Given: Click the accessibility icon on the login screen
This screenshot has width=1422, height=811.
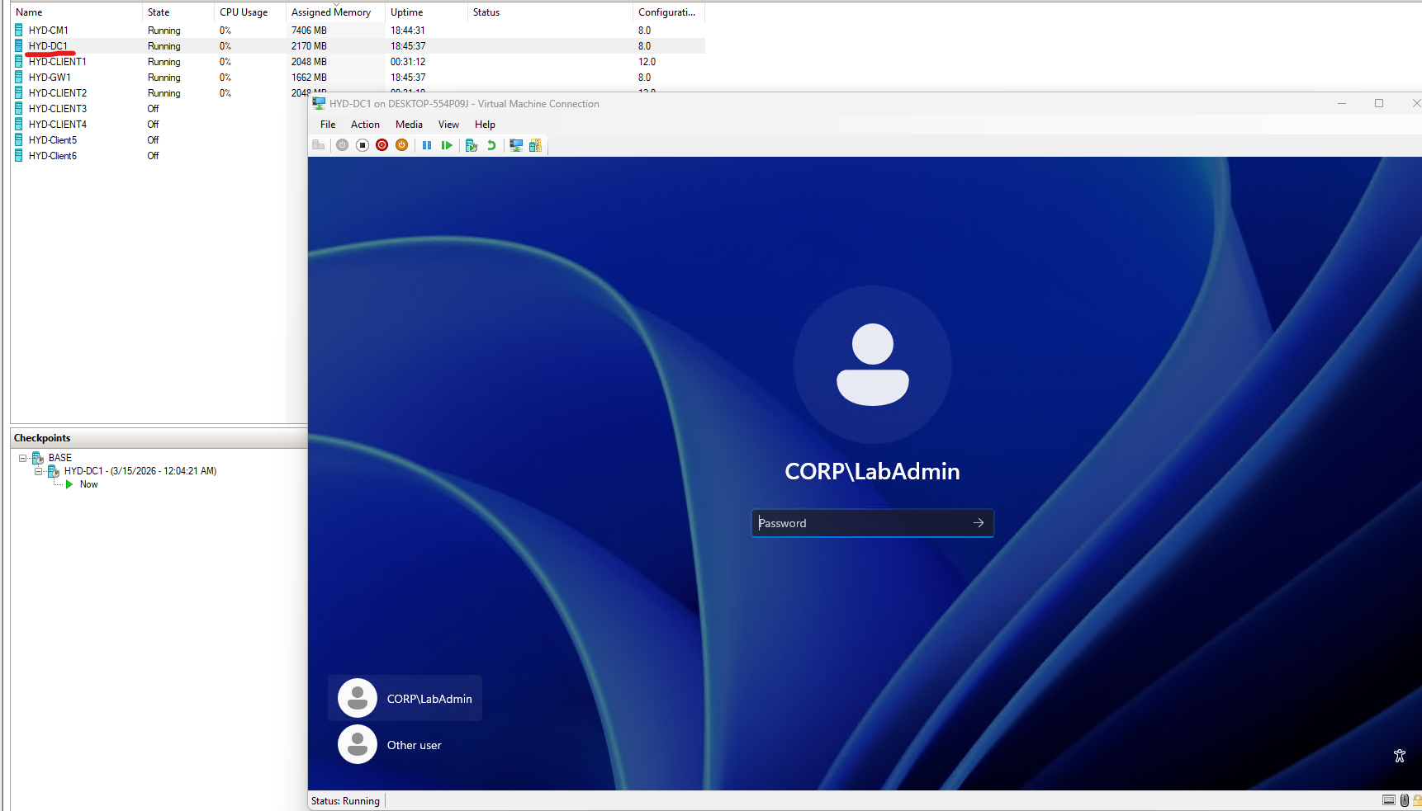Looking at the screenshot, I should tap(1399, 756).
